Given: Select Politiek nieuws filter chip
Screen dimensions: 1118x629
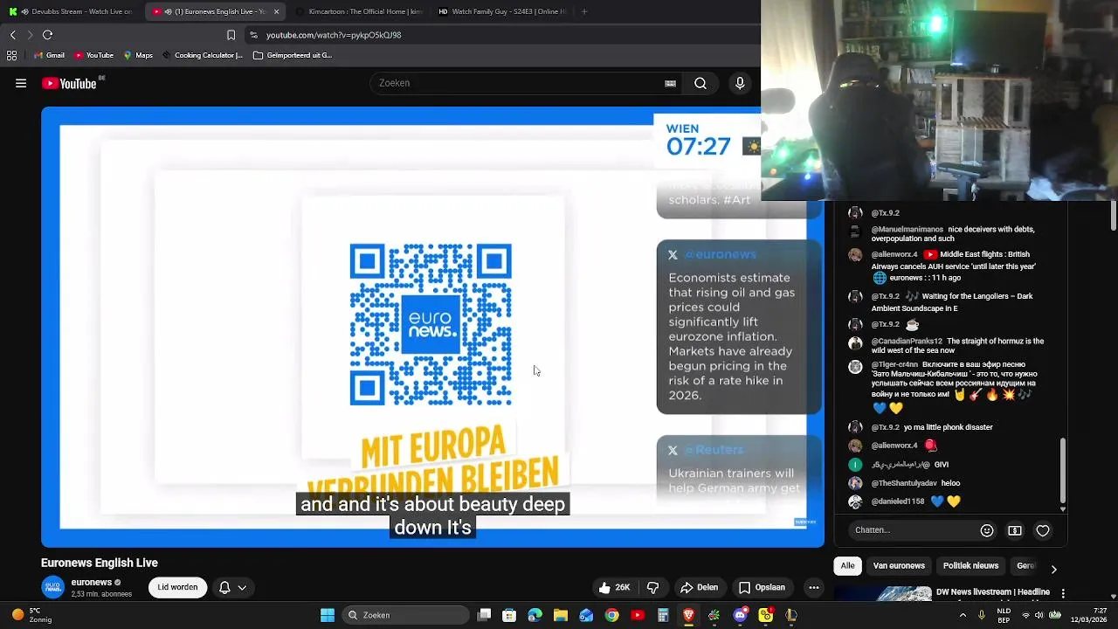Looking at the screenshot, I should 970,566.
